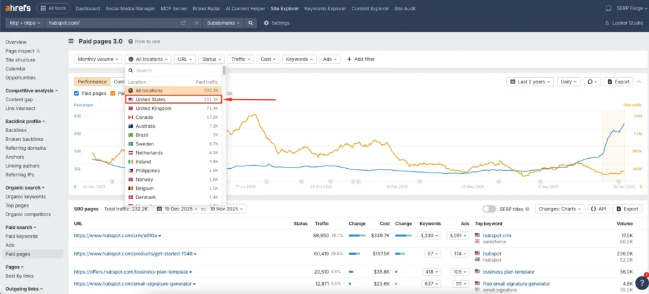Open the Keywords filter dropdown
Image resolution: width=649 pixels, height=294 pixels.
tap(299, 59)
